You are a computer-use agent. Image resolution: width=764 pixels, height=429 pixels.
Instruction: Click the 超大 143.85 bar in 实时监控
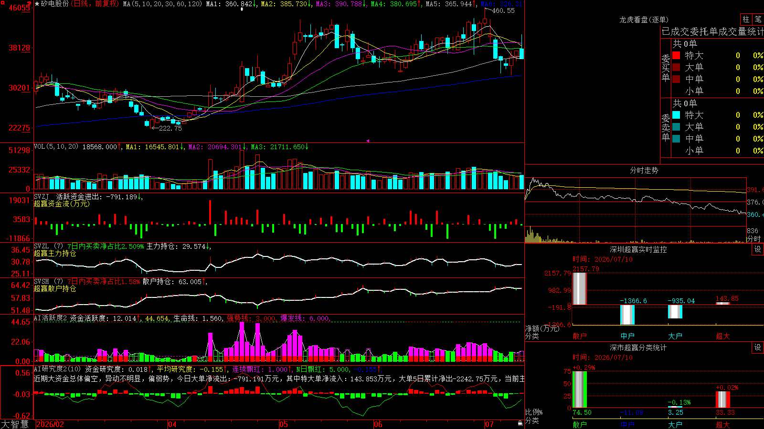723,304
